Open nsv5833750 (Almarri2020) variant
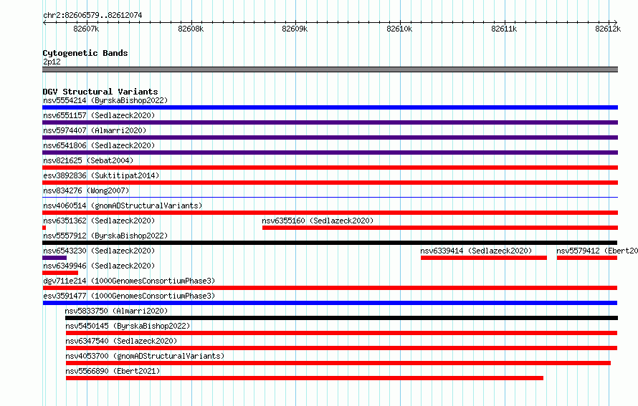This screenshot has width=638, height=406. click(x=116, y=311)
